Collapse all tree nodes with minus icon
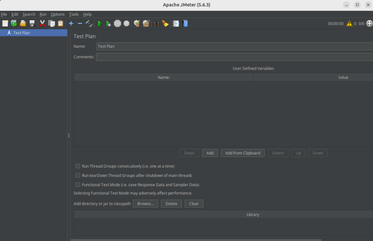 click(80, 23)
